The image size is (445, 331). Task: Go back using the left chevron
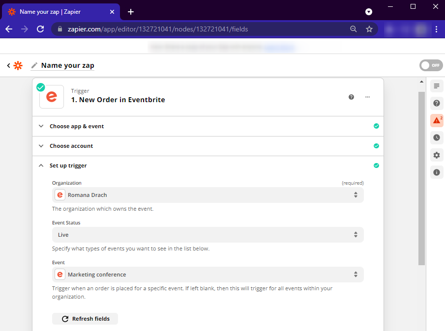point(8,65)
